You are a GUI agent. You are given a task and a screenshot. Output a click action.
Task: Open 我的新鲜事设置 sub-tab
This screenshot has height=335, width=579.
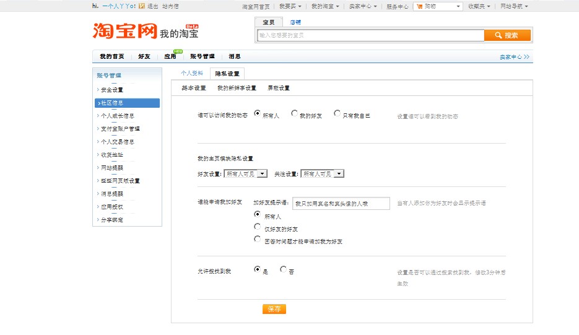point(237,88)
